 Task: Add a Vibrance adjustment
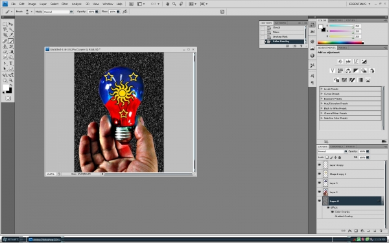(333, 71)
